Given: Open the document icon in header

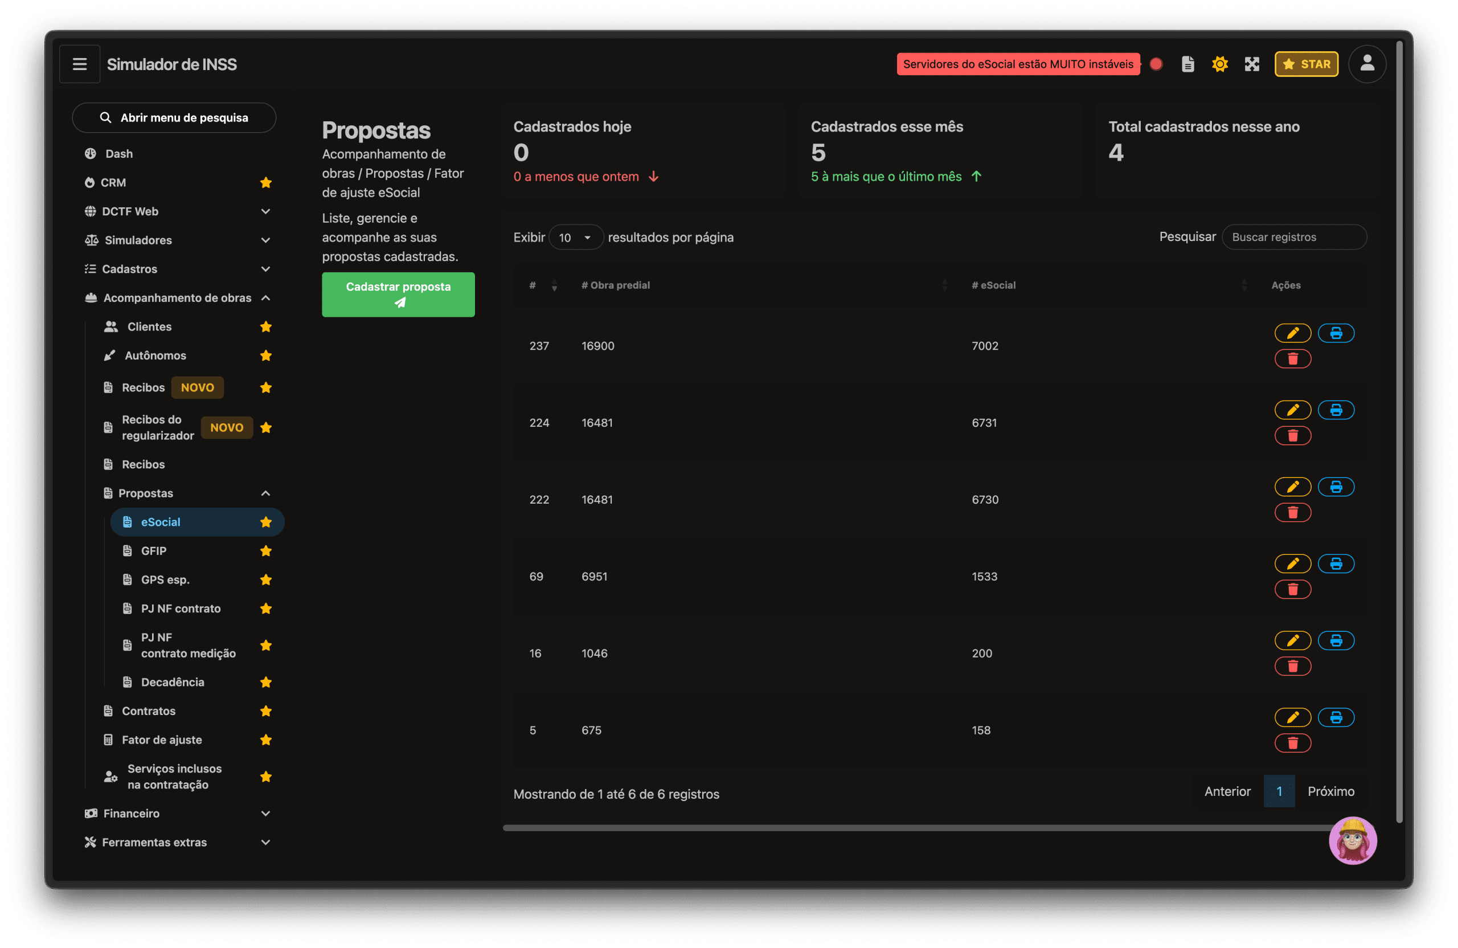Looking at the screenshot, I should click(1188, 64).
